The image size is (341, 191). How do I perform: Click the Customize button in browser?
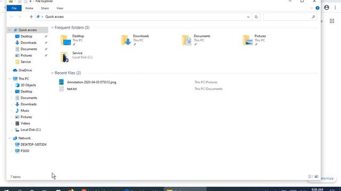coord(328,178)
